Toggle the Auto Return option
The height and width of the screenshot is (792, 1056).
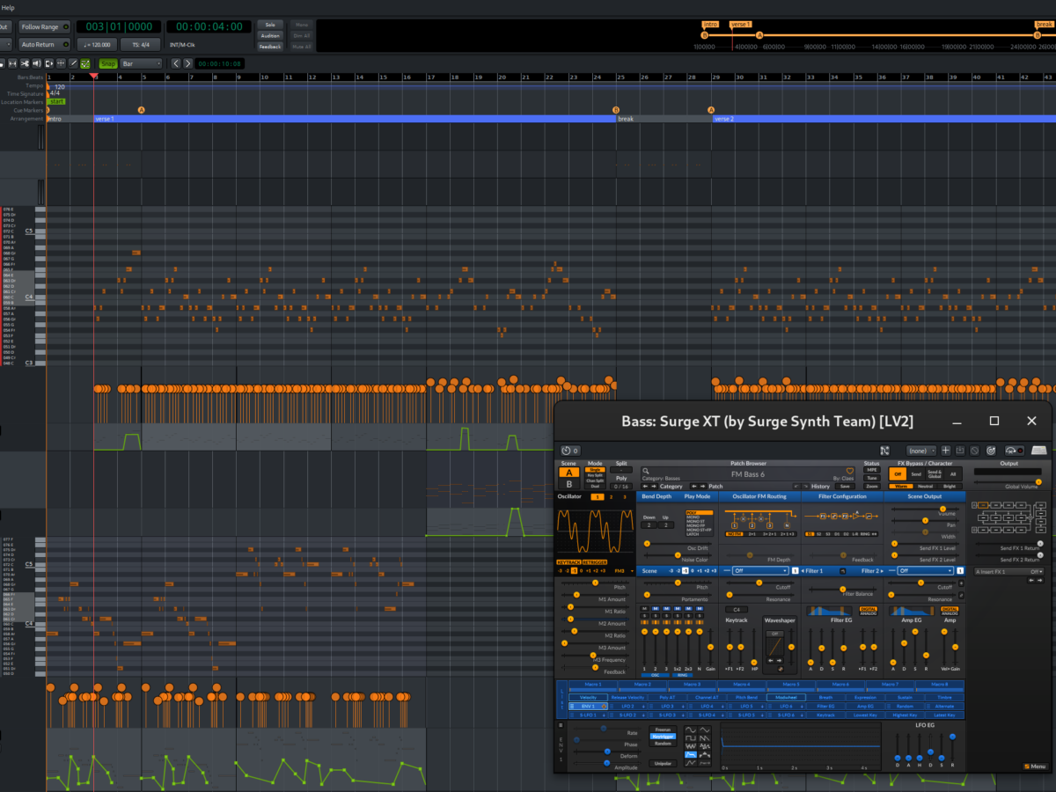(42, 44)
